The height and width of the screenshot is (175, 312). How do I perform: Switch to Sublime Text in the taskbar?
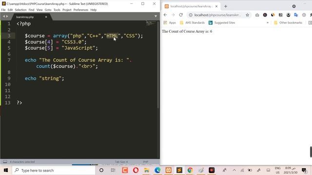(179, 170)
